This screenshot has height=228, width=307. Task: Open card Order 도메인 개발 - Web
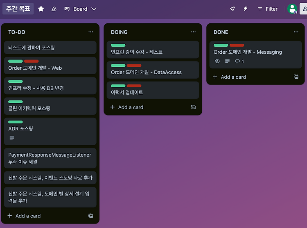click(x=50, y=66)
